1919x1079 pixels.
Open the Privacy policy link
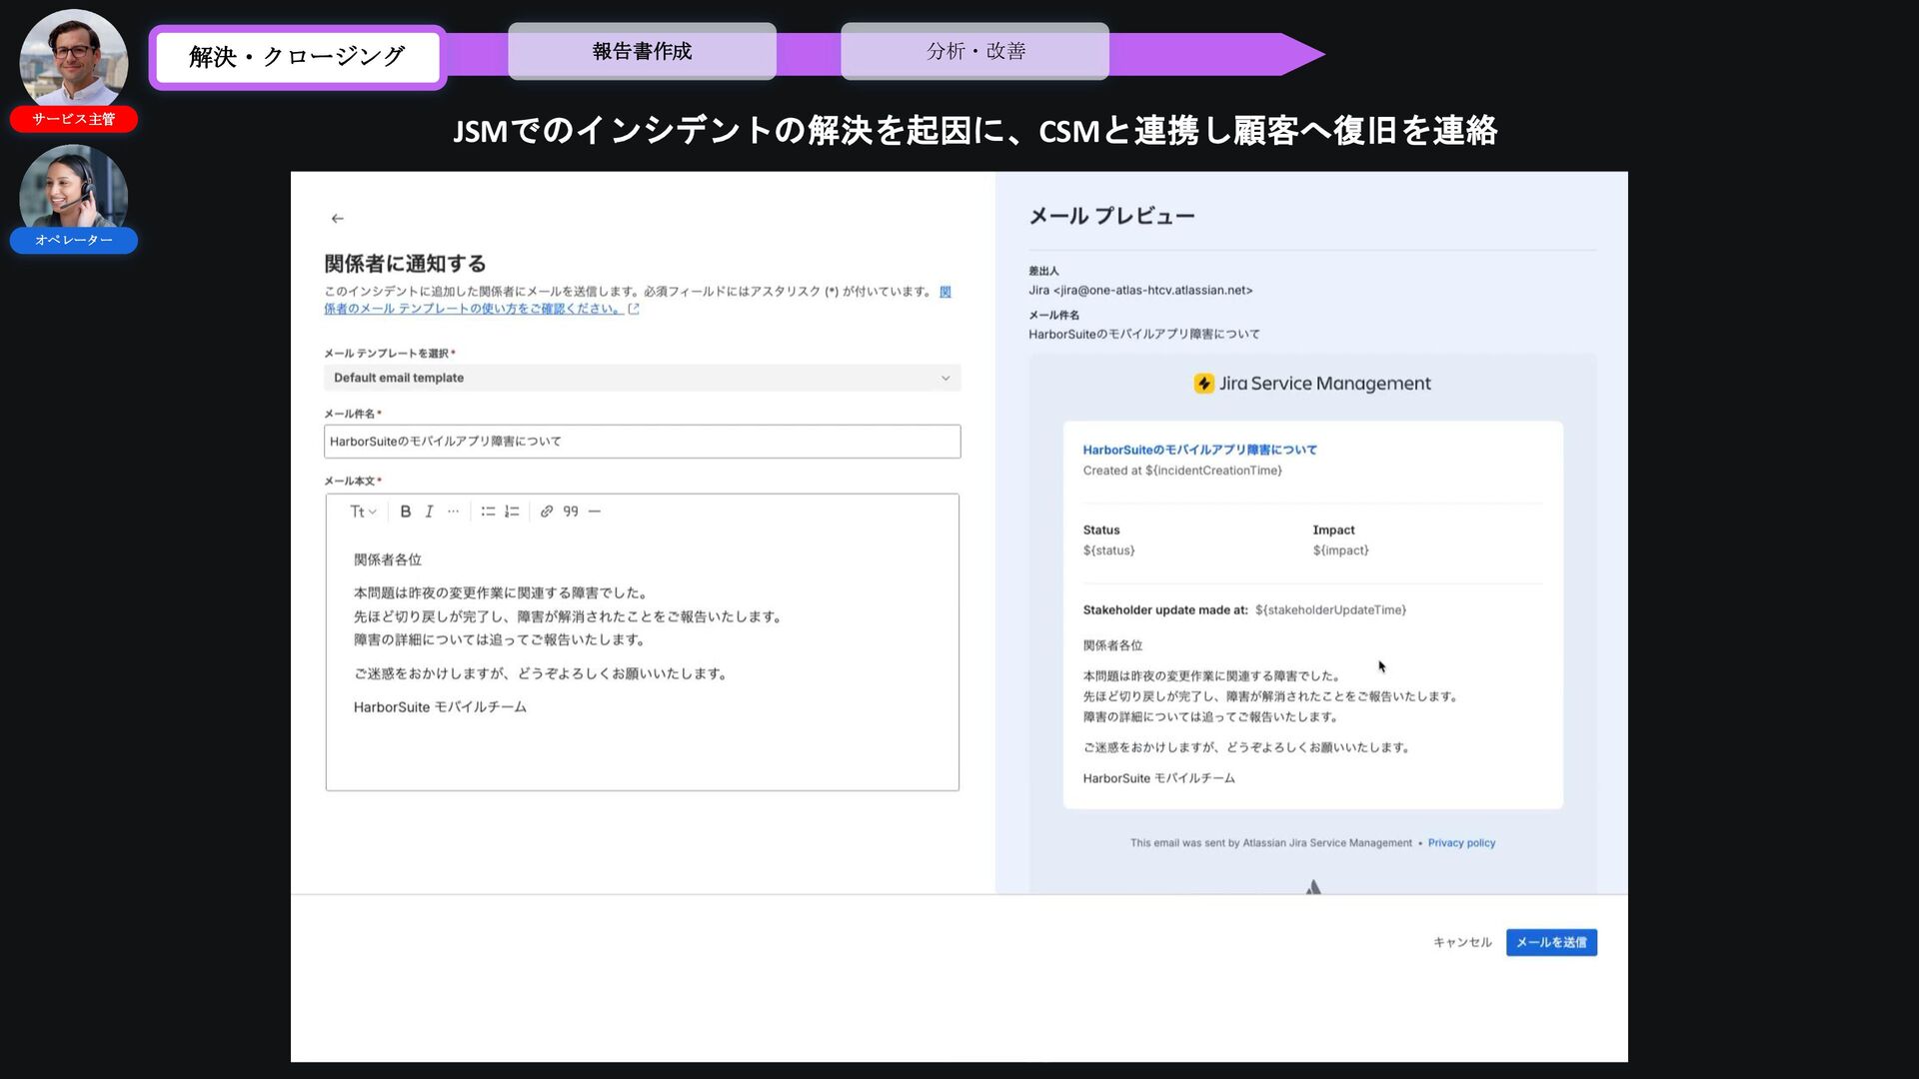1461,843
